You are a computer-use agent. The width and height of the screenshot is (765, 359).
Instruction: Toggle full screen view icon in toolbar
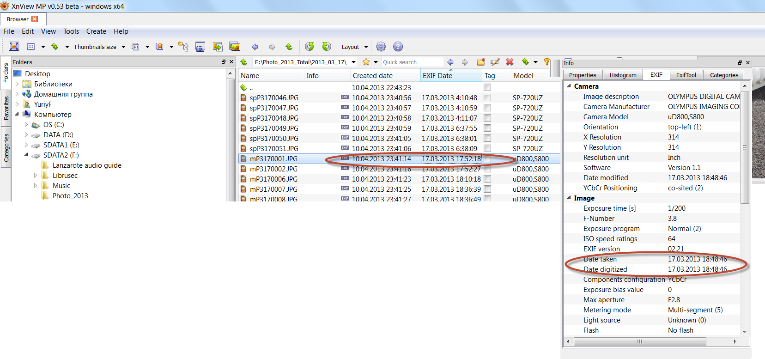[14, 47]
